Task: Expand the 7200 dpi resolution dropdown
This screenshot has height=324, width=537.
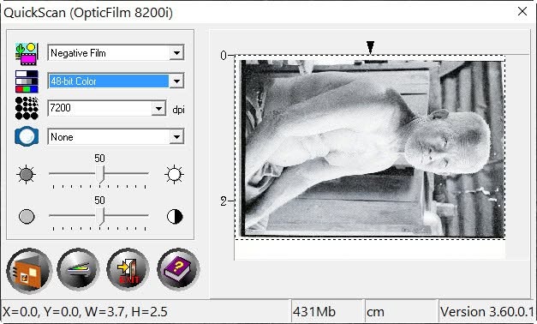Action: [158, 108]
